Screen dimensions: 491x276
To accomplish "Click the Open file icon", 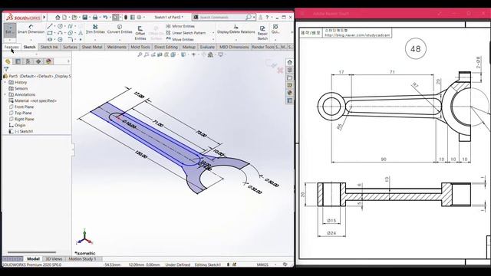I will pyautogui.click(x=74, y=17).
